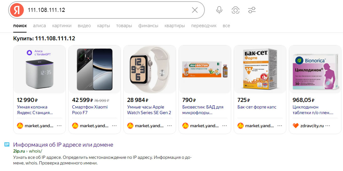Click market icon under Xiaomi Poco F7

(x=75, y=126)
